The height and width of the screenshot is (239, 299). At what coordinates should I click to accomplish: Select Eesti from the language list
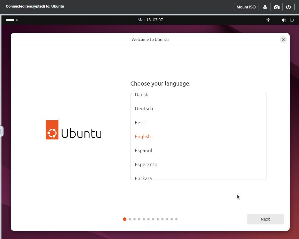[x=198, y=123]
